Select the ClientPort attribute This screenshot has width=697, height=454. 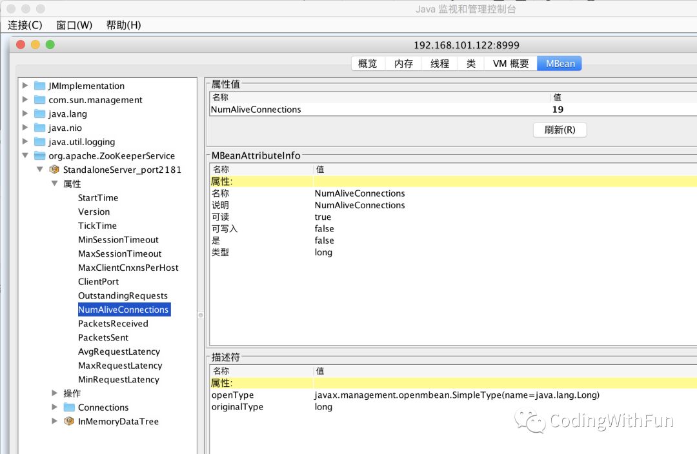(x=98, y=282)
